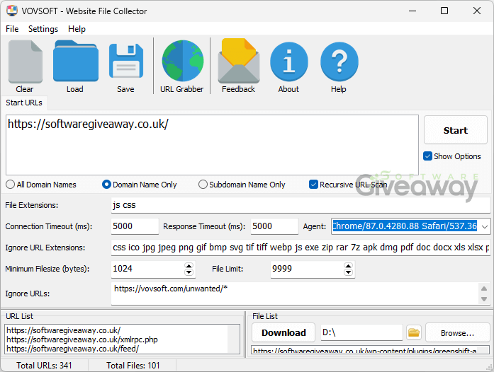This screenshot has height=372, width=494.
Task: Click the Start URLs text area
Action: (x=212, y=145)
